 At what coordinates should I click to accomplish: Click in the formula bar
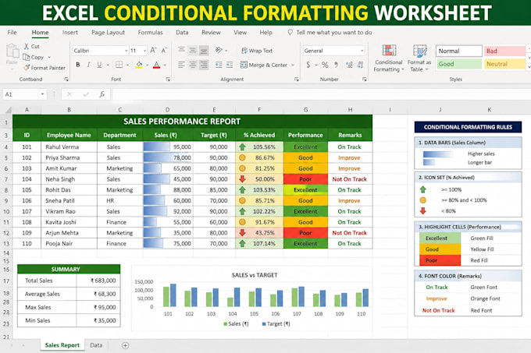click(x=321, y=94)
